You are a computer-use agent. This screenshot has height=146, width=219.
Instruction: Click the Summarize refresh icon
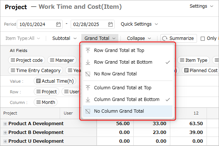point(165,38)
